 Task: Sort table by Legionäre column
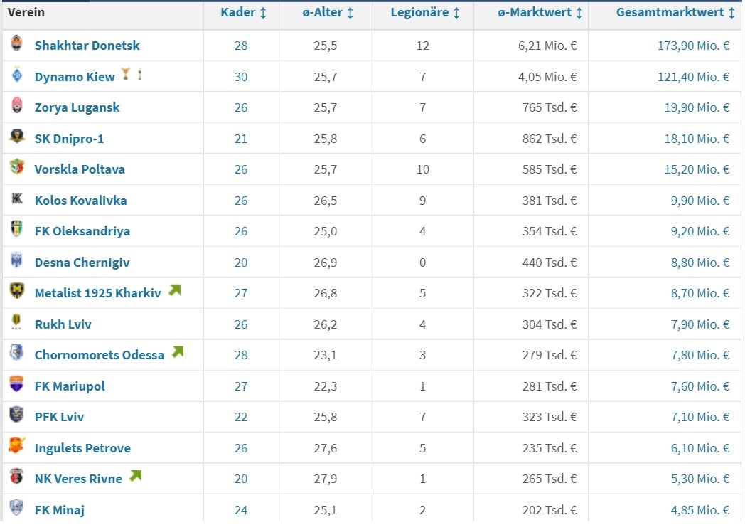pos(425,13)
